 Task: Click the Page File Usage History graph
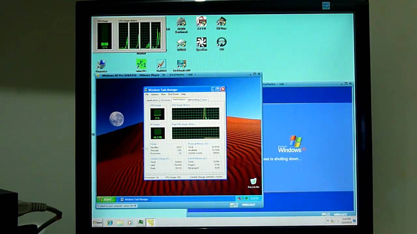(195, 133)
